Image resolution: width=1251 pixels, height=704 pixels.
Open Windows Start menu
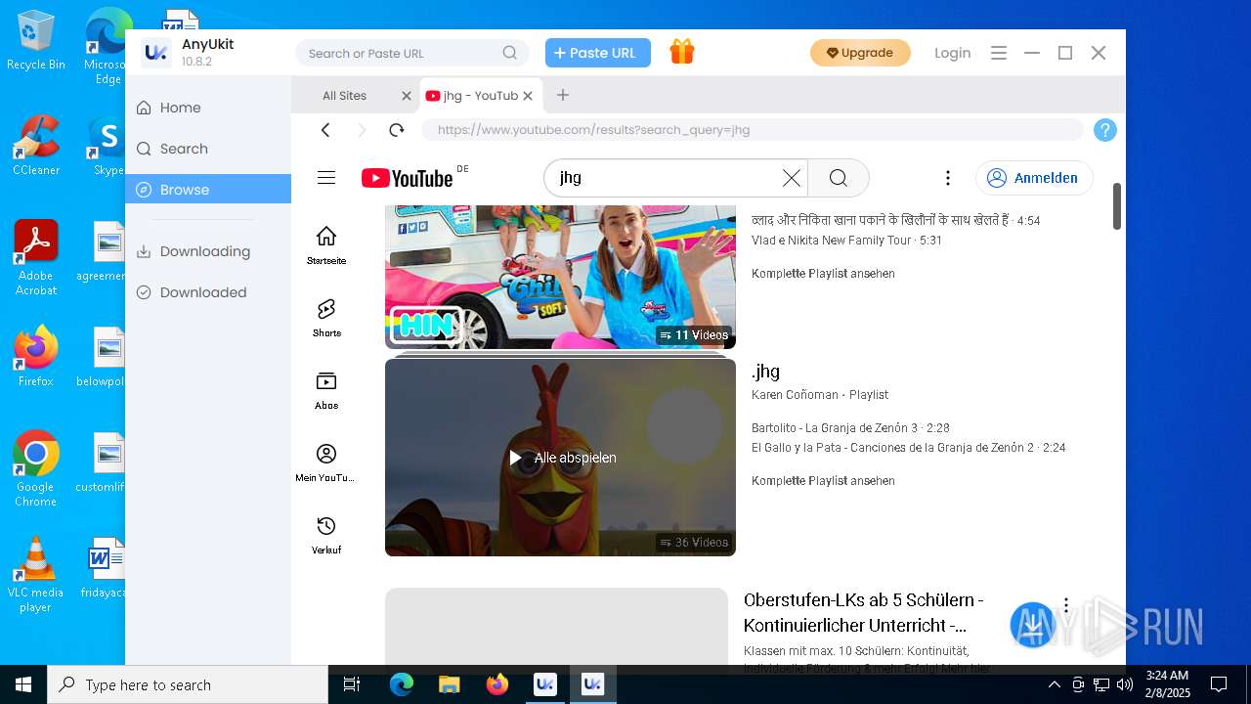pyautogui.click(x=23, y=684)
